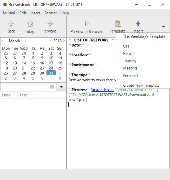Click the blue plus Insert icon
170x180 pixels.
point(138,23)
